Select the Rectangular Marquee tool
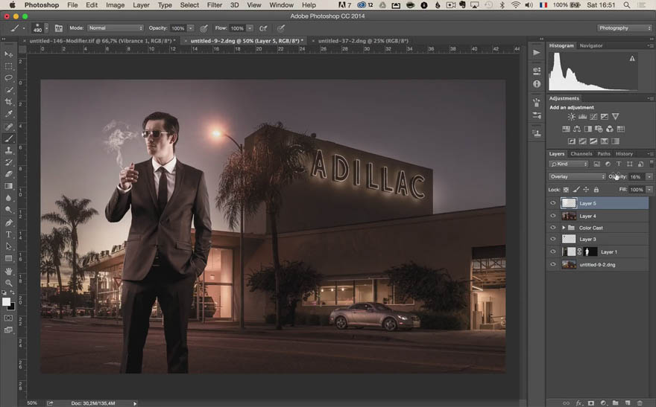This screenshot has width=656, height=407. point(8,66)
